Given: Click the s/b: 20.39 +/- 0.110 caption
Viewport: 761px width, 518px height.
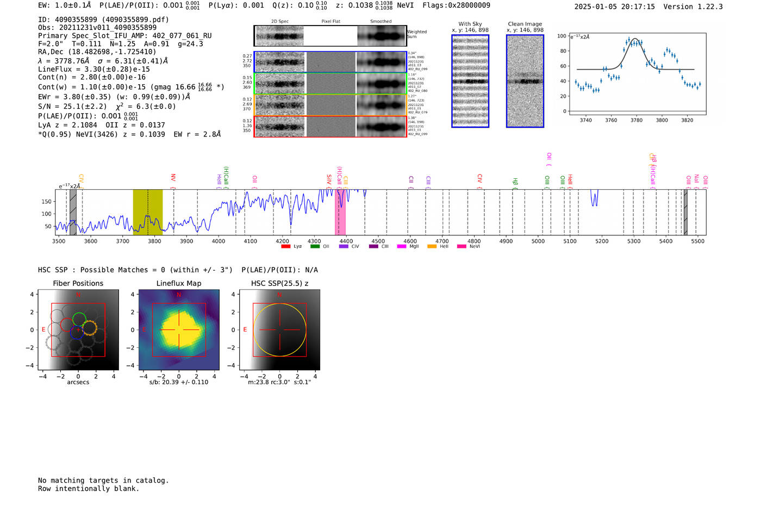Looking at the screenshot, I should (179, 382).
